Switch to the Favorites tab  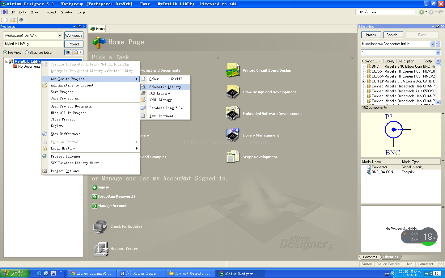tap(370, 257)
